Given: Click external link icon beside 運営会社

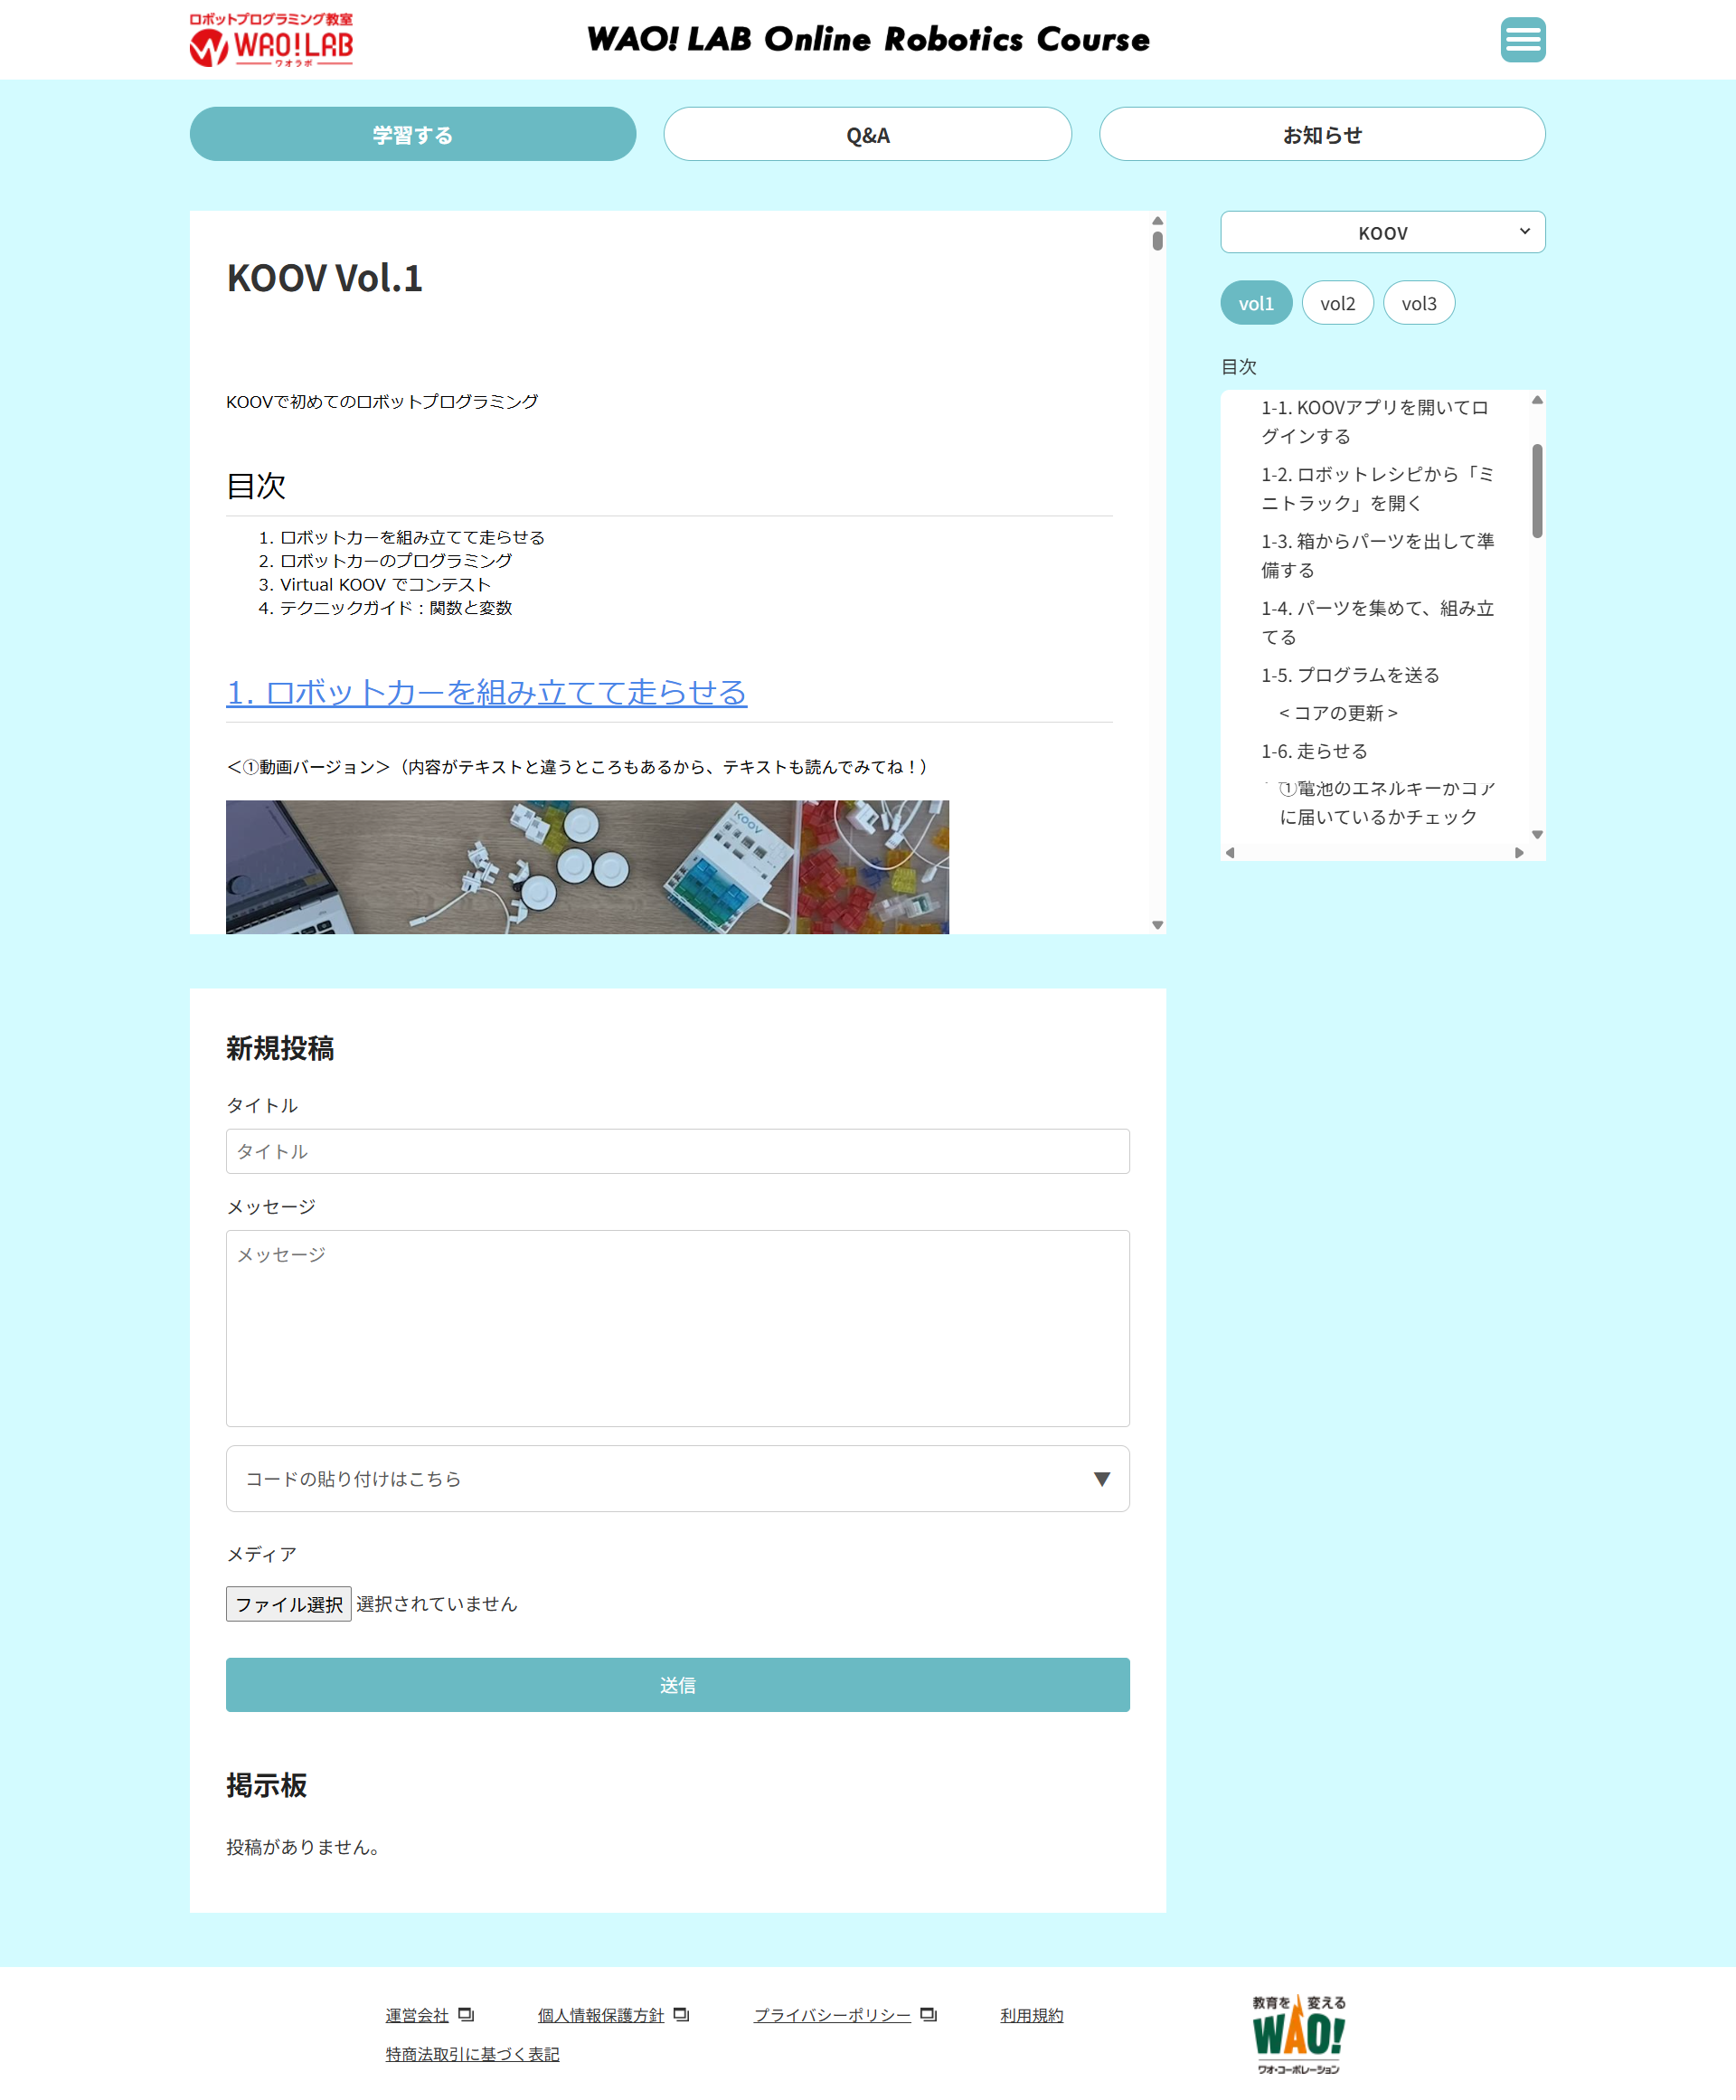Looking at the screenshot, I should point(466,2014).
